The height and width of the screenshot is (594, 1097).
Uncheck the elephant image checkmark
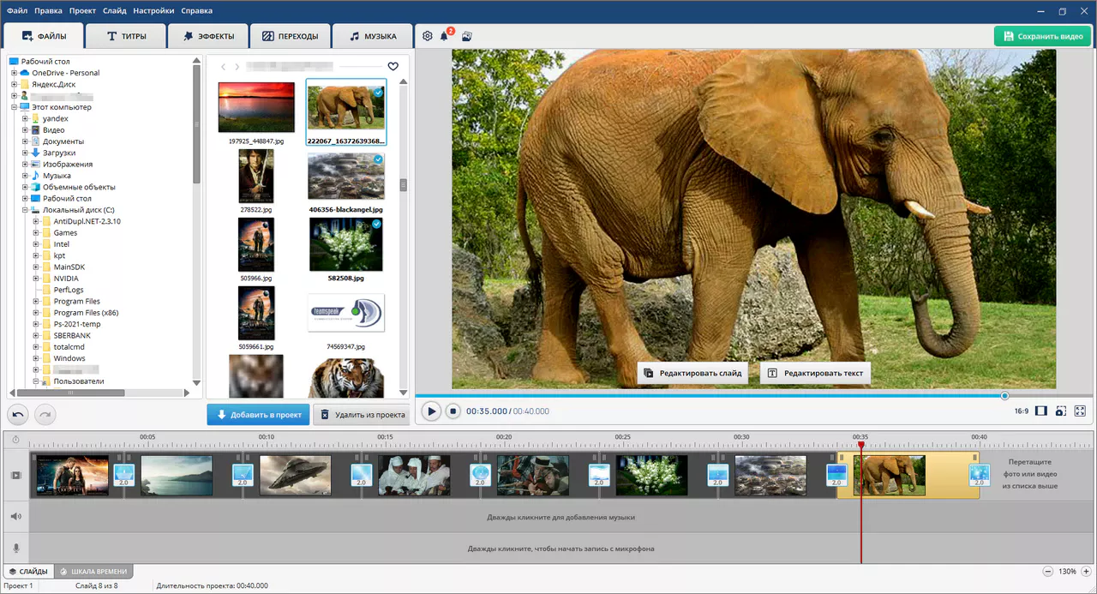[378, 92]
